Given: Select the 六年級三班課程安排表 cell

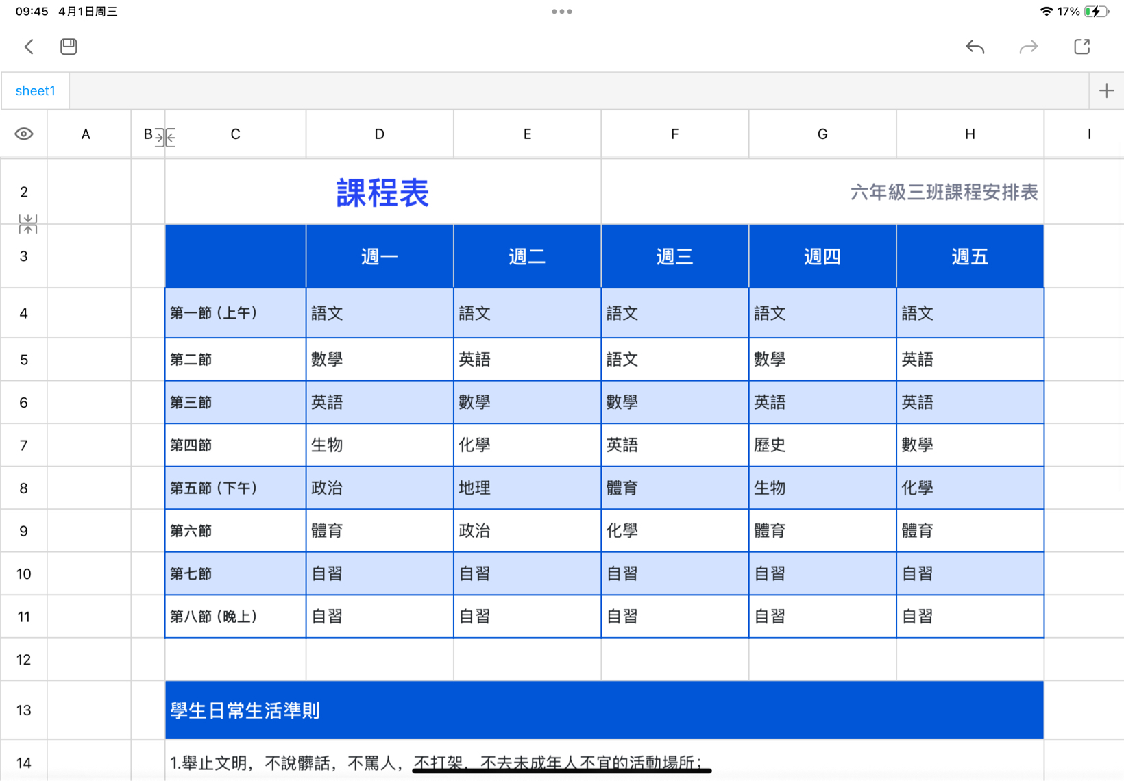Looking at the screenshot, I should point(822,192).
